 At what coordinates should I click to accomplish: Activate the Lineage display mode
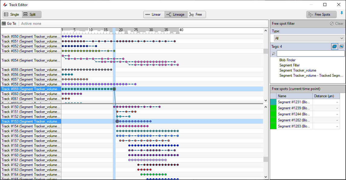(x=176, y=14)
